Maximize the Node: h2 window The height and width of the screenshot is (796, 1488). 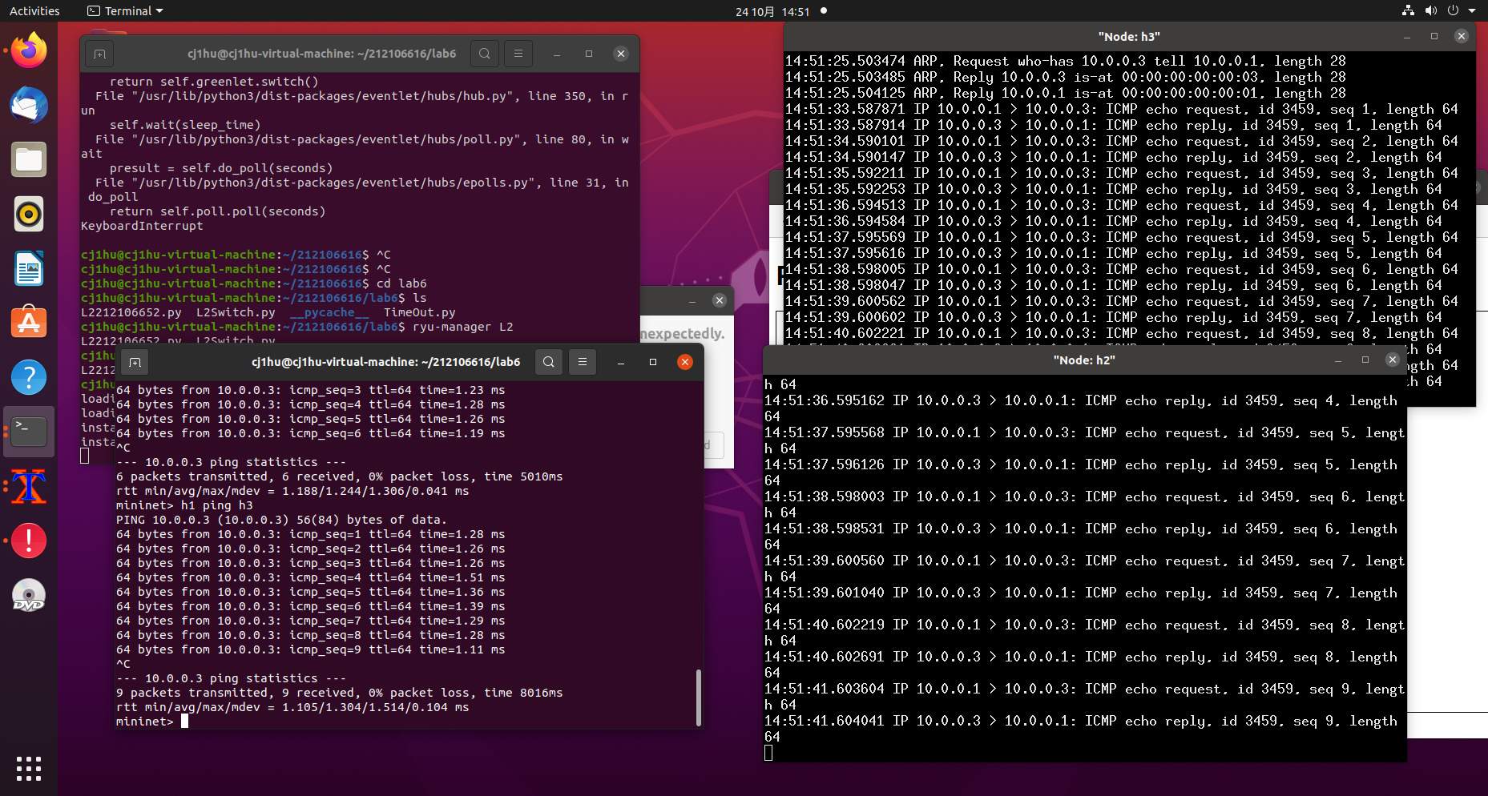1365,360
